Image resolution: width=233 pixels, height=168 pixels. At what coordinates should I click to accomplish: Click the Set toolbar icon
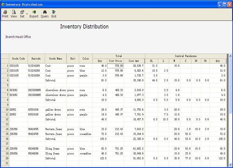pyautogui.click(x=22, y=14)
